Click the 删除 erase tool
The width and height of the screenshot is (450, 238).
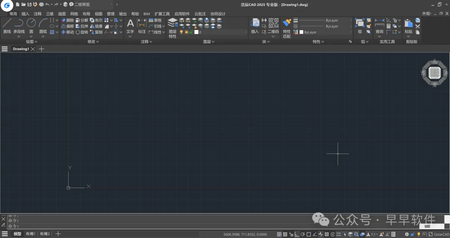(x=68, y=20)
